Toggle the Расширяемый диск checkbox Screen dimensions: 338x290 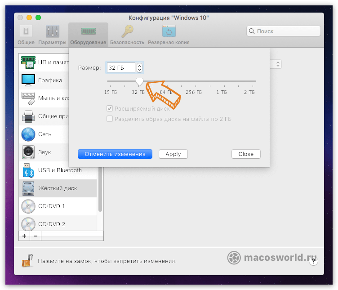pos(110,108)
